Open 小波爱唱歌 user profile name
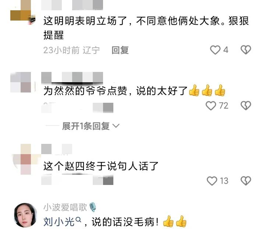This screenshot has width=265, height=229. (65, 207)
